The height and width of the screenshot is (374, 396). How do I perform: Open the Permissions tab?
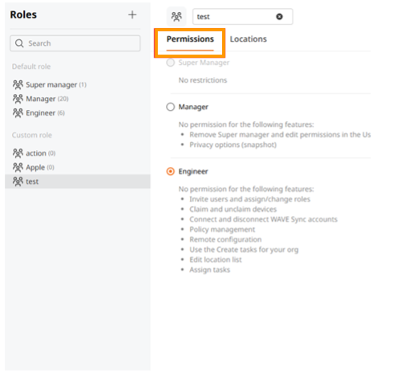[x=190, y=39]
